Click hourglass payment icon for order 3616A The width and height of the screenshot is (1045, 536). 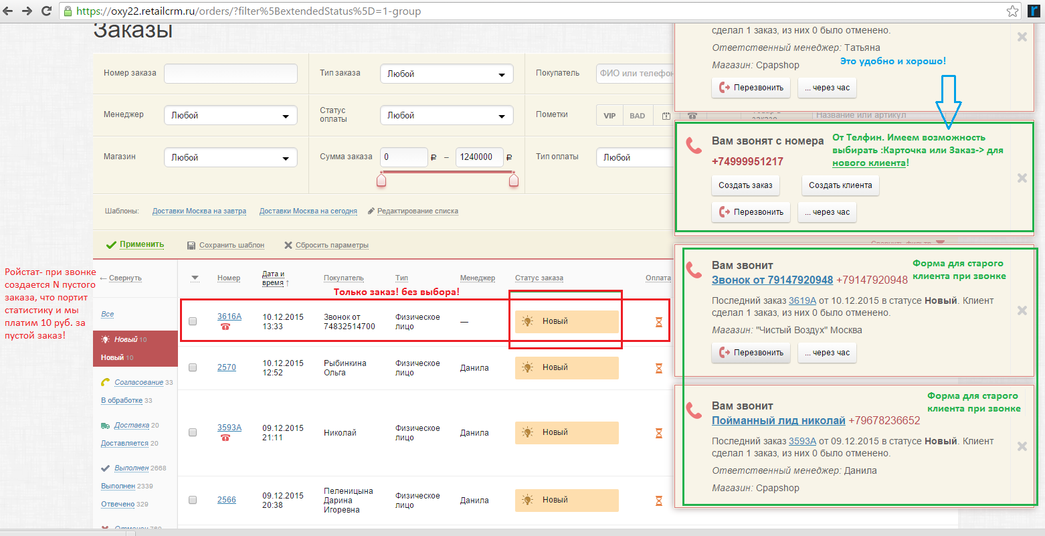click(659, 322)
